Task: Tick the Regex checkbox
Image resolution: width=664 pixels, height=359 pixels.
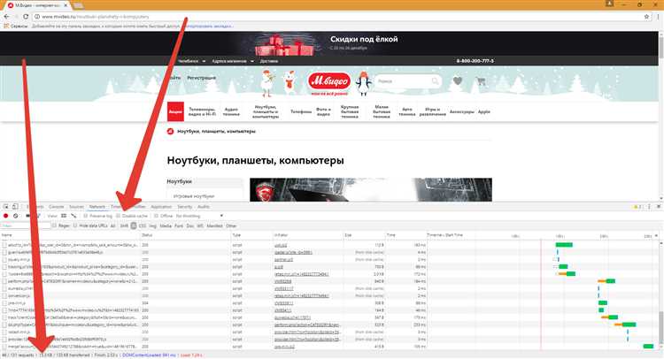Action: 54,225
